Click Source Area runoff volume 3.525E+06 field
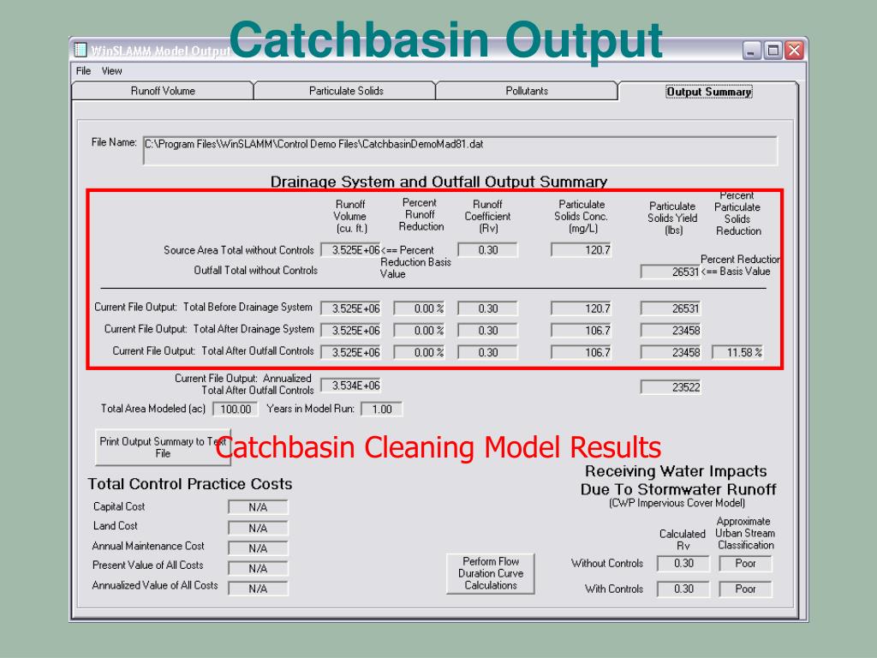This screenshot has height=658, width=877. tap(350, 250)
